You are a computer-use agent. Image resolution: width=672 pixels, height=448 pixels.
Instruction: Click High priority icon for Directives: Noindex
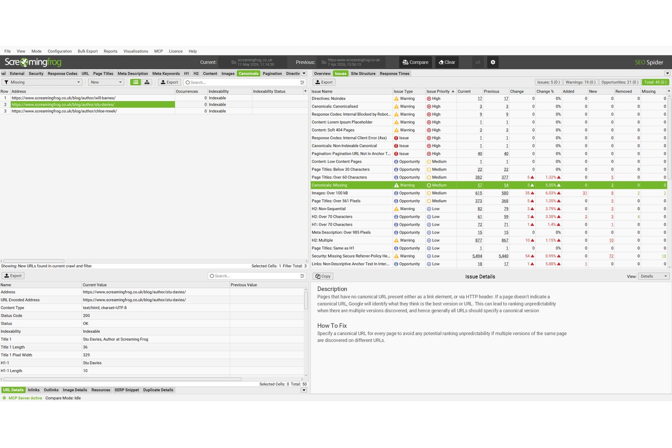(x=429, y=98)
